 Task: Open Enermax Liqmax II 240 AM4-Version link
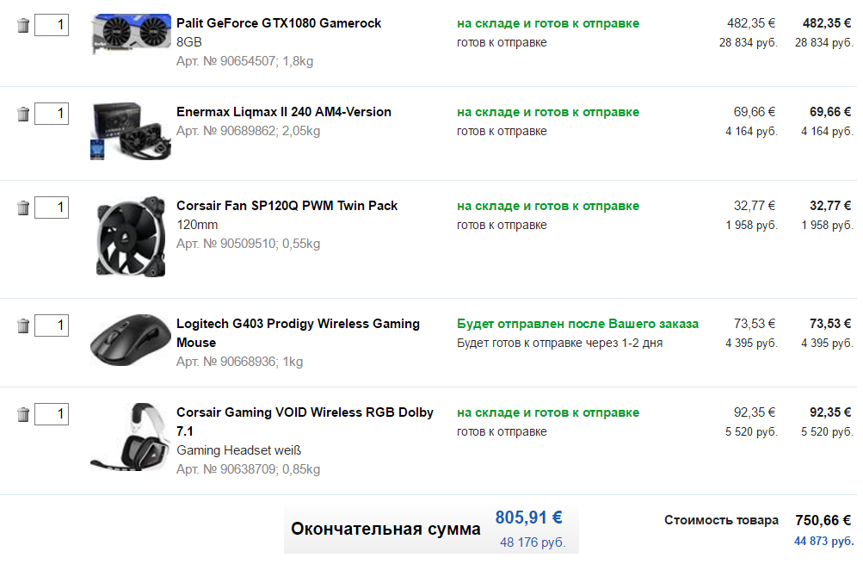click(x=284, y=112)
